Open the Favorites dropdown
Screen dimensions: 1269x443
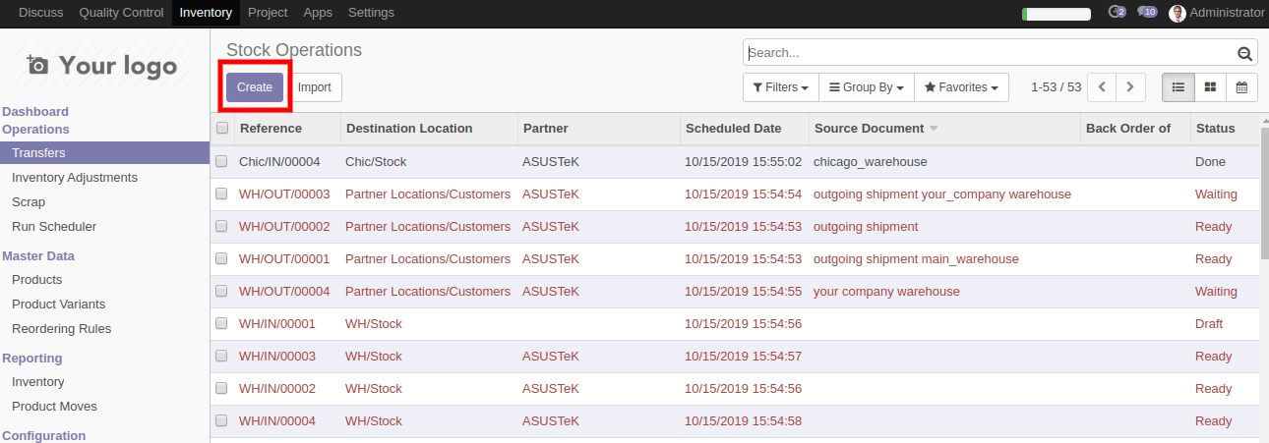[961, 87]
